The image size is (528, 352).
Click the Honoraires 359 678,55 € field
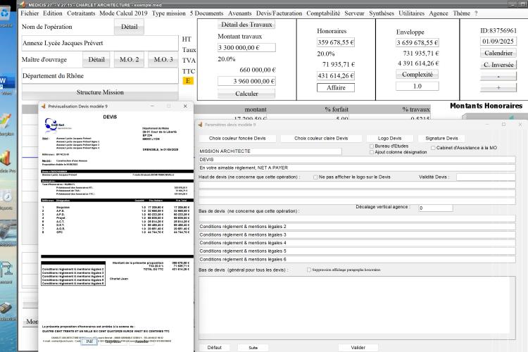coord(336,42)
